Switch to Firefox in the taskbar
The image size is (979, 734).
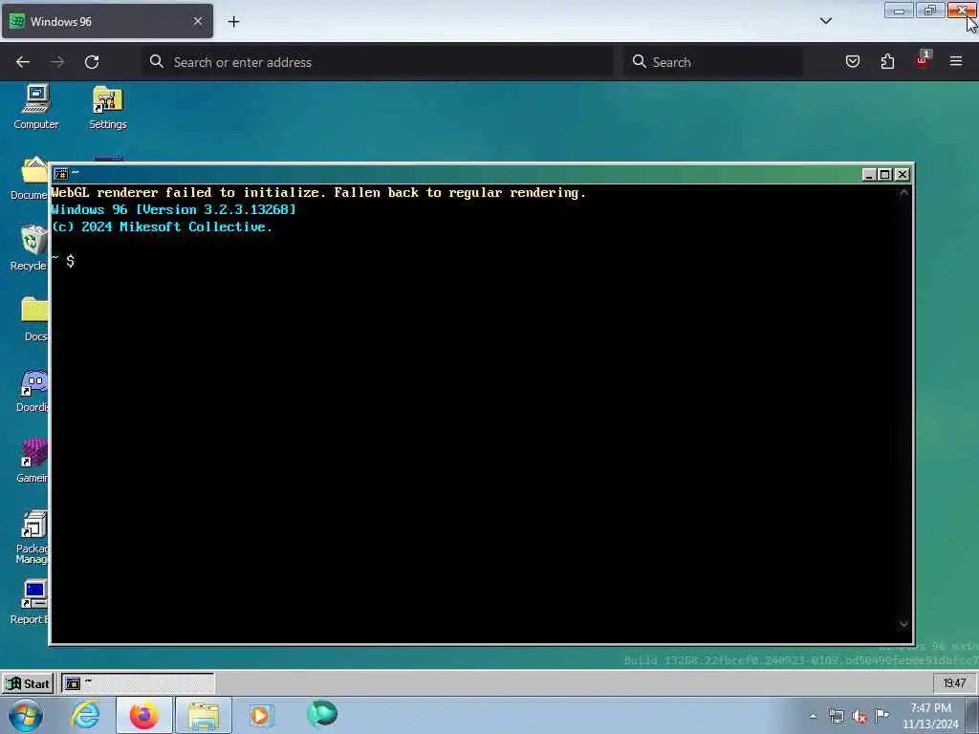tap(144, 715)
